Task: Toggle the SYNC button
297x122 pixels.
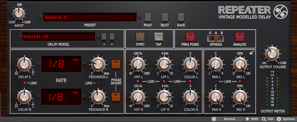Action: point(140,37)
